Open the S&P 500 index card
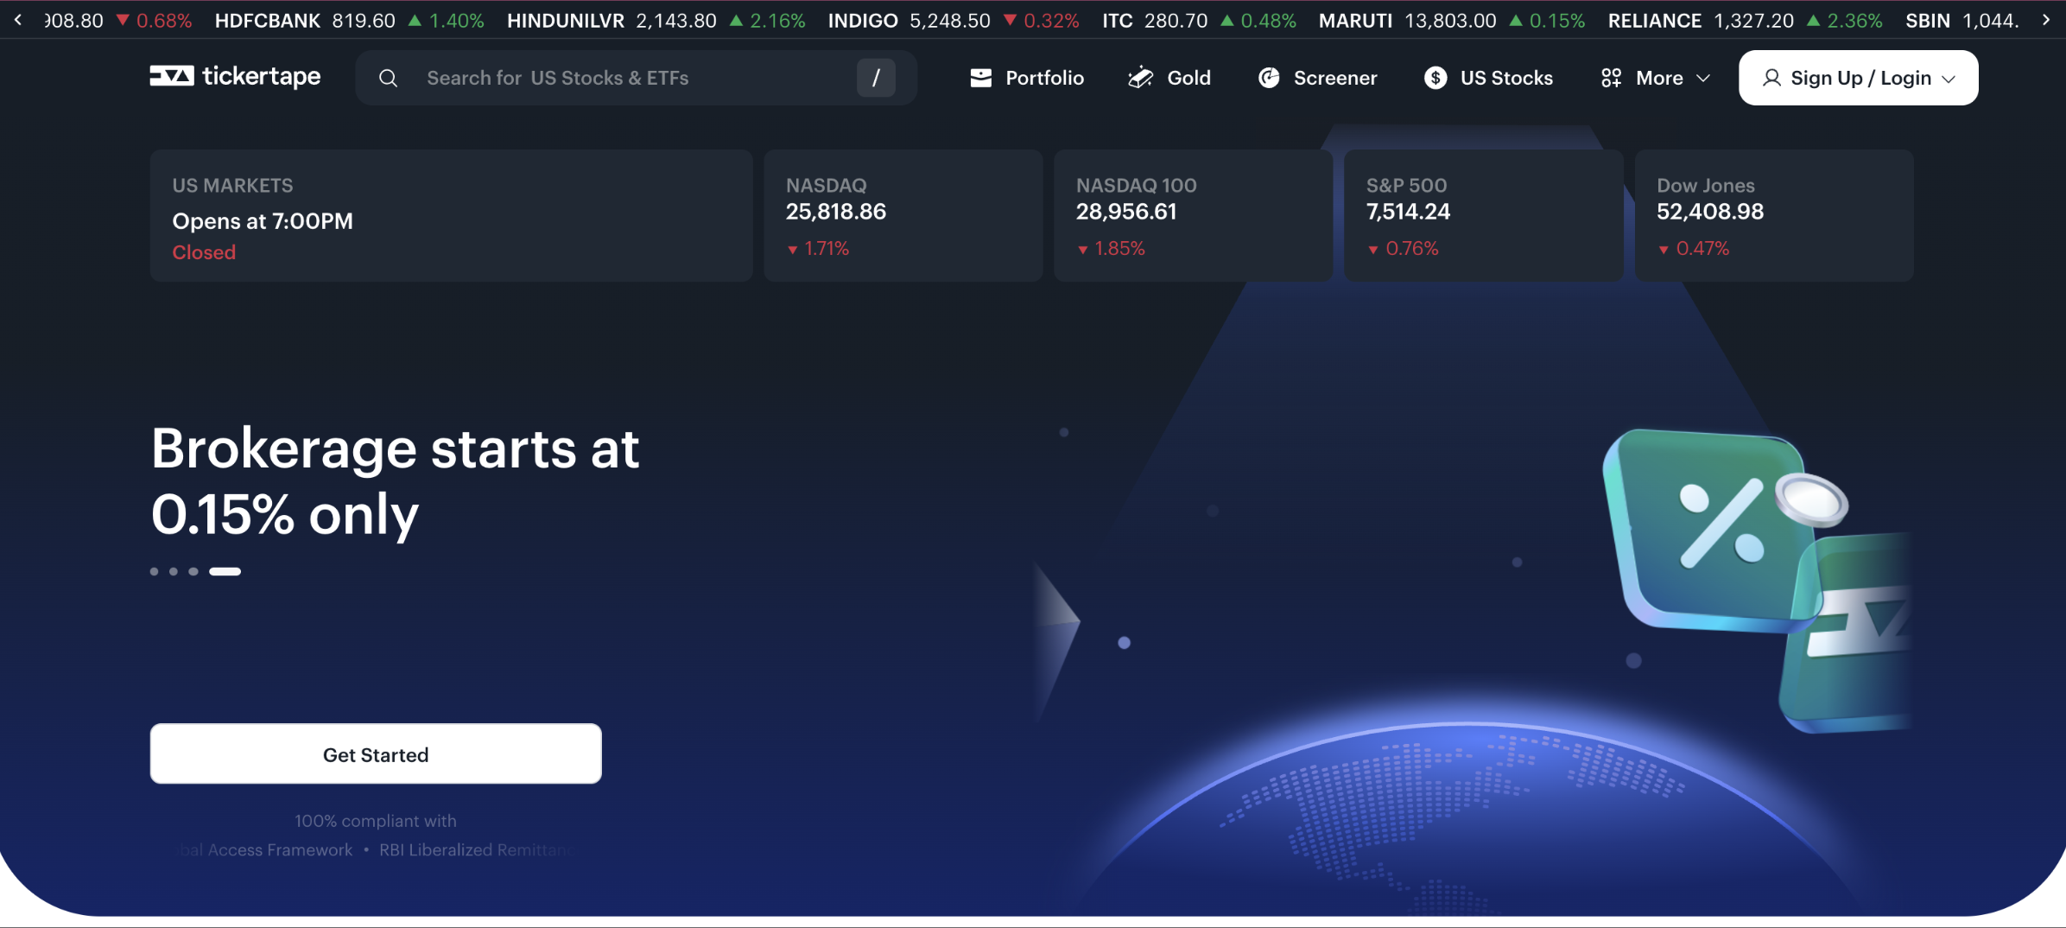2066x928 pixels. pyautogui.click(x=1484, y=215)
